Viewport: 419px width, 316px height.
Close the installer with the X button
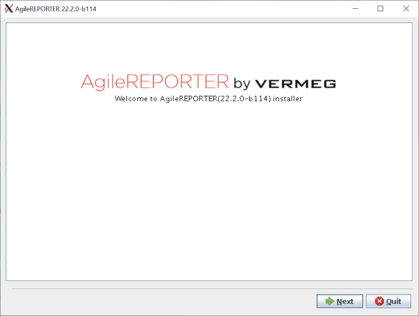click(406, 8)
